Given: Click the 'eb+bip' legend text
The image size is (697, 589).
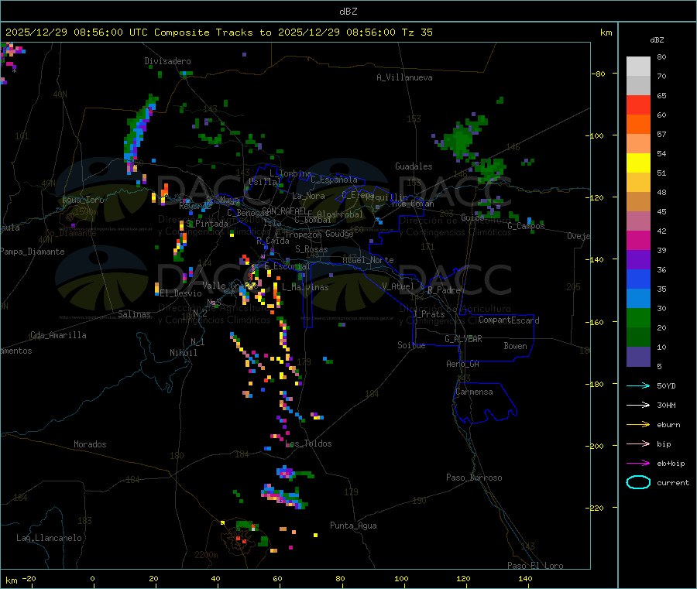Looking at the screenshot, I should [x=671, y=464].
